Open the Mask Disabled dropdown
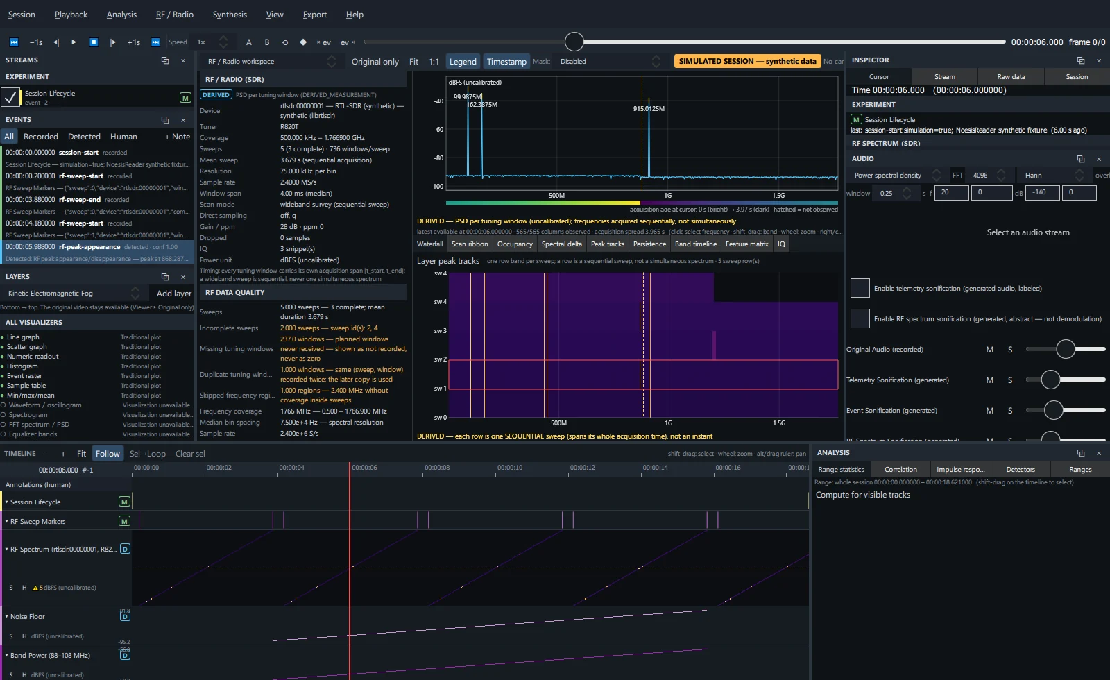The image size is (1110, 680). pyautogui.click(x=610, y=62)
